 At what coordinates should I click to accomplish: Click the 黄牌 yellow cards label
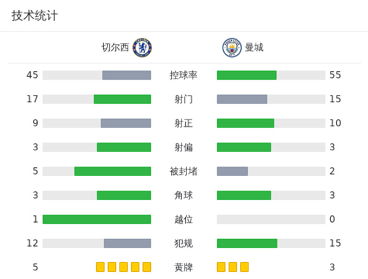pyautogui.click(x=183, y=267)
